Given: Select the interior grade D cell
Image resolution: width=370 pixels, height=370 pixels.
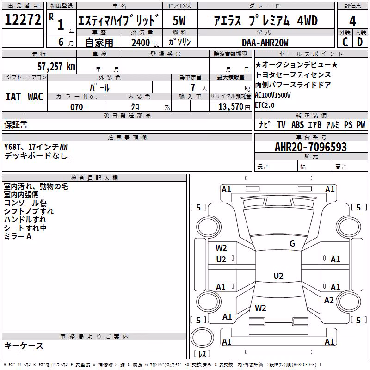Looking at the screenshot, I should click(x=360, y=42).
